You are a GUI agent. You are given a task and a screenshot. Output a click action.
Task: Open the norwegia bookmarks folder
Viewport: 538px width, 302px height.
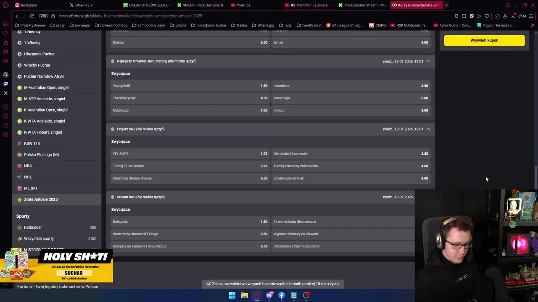point(79,25)
